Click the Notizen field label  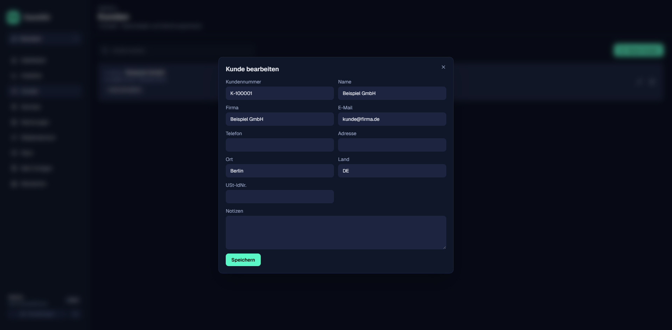point(234,211)
